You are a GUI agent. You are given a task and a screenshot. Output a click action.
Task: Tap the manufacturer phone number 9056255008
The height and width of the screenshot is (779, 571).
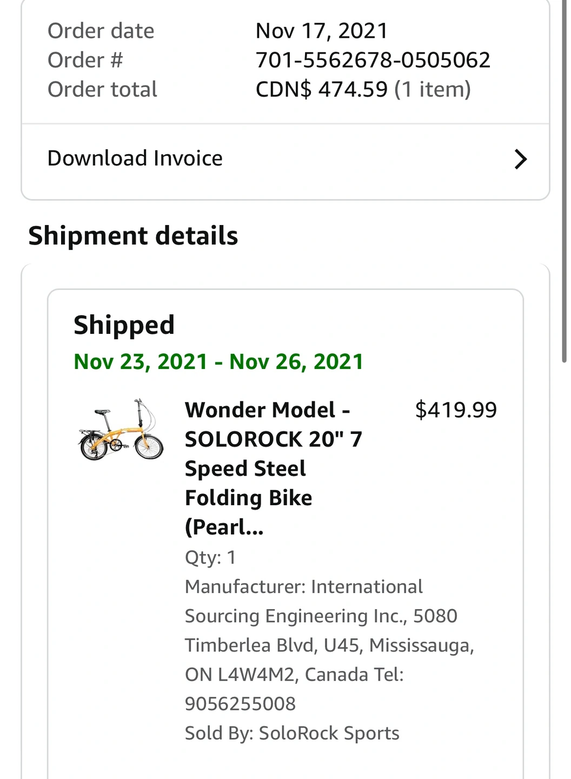click(240, 704)
